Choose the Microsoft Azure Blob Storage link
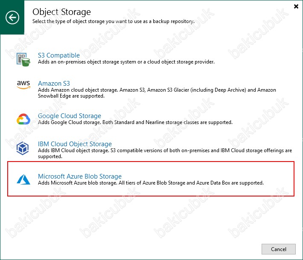The image size is (303, 260). (x=80, y=176)
